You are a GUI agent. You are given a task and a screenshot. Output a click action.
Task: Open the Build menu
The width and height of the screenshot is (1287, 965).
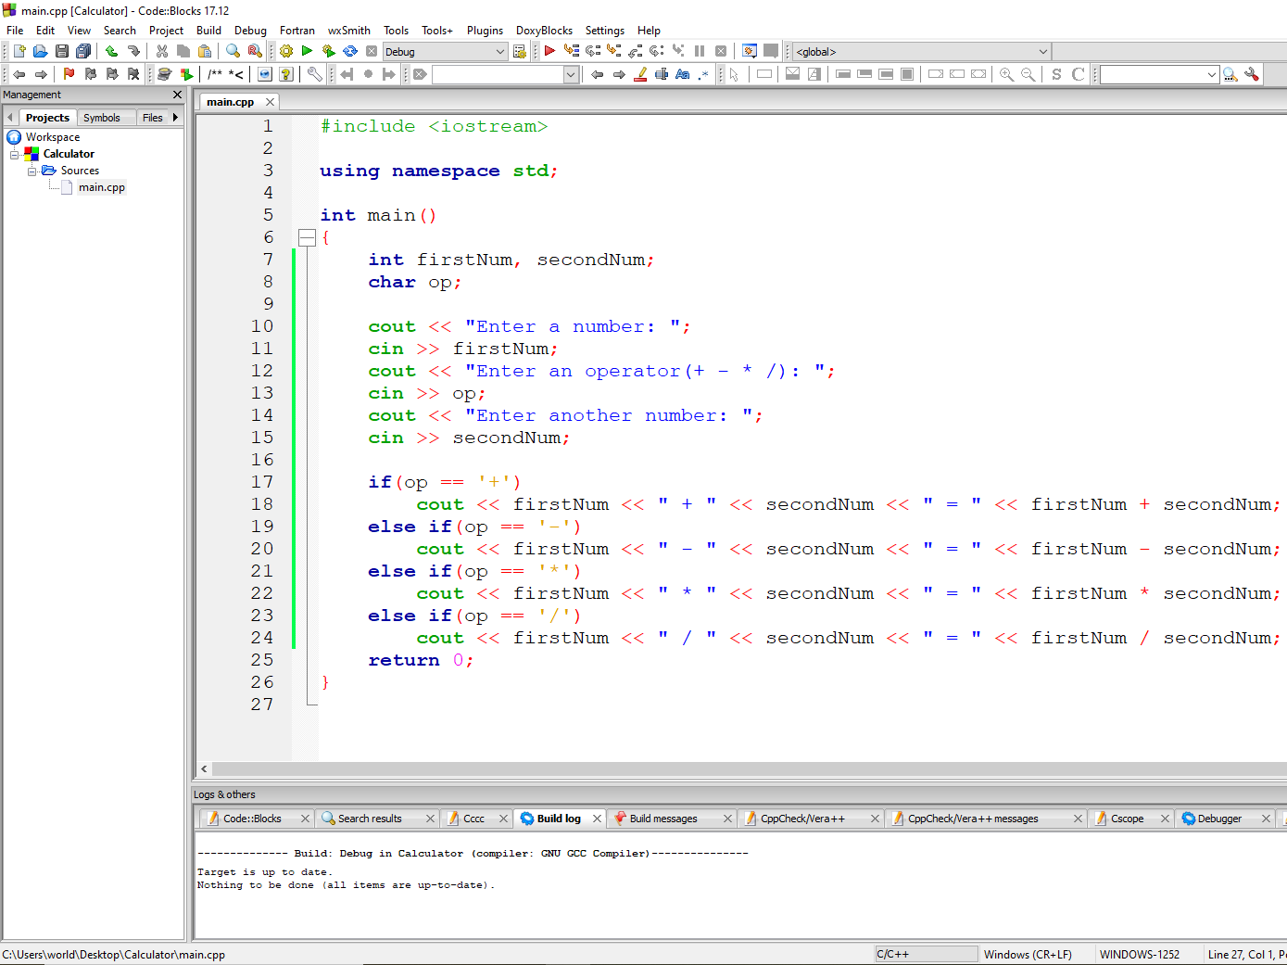click(208, 31)
